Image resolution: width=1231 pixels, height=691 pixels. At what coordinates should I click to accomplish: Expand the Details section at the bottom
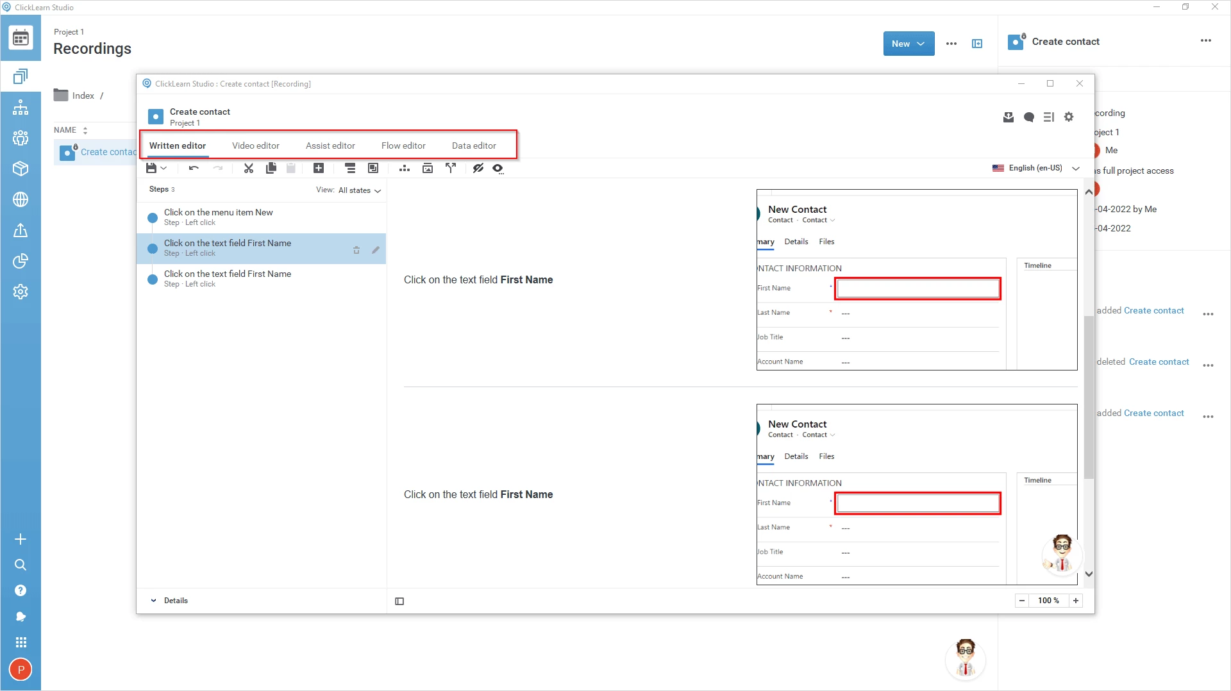[169, 601]
